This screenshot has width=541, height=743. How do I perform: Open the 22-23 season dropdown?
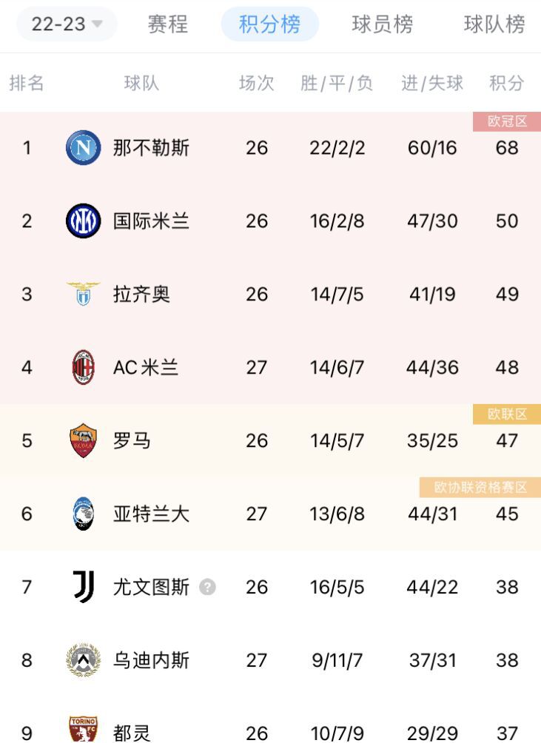67,24
